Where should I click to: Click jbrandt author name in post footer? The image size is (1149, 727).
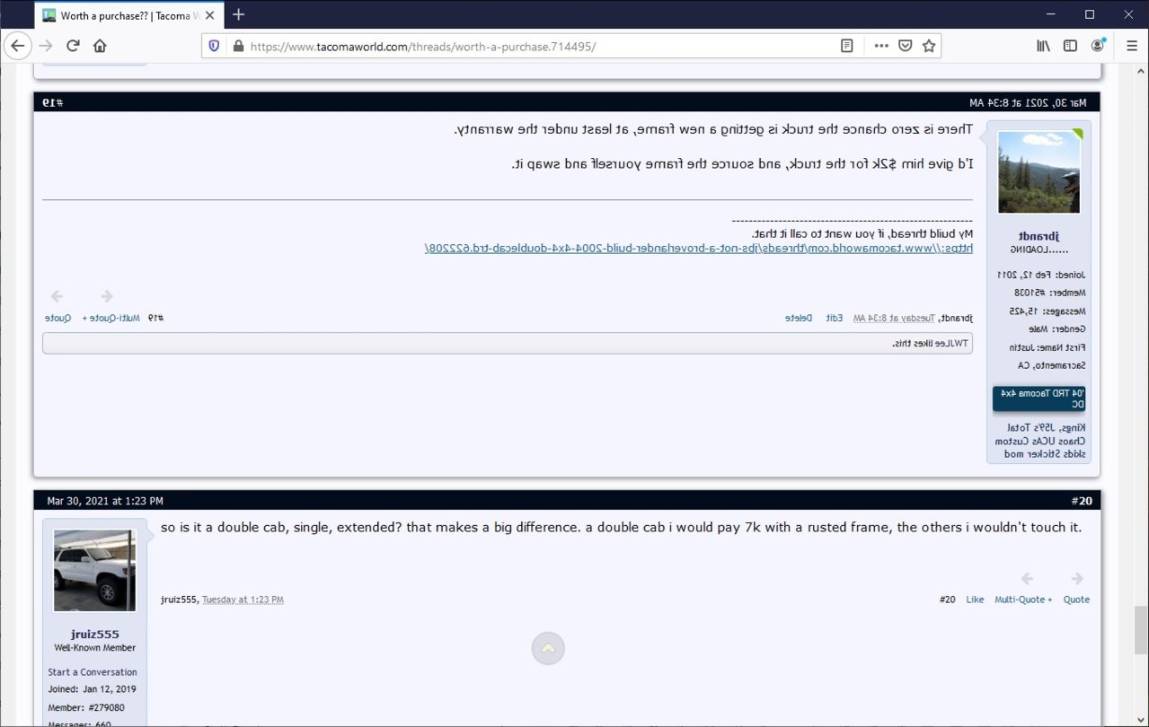[956, 318]
